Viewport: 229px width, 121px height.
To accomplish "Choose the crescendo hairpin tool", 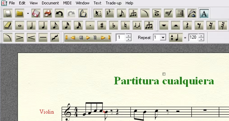I will [32, 38].
